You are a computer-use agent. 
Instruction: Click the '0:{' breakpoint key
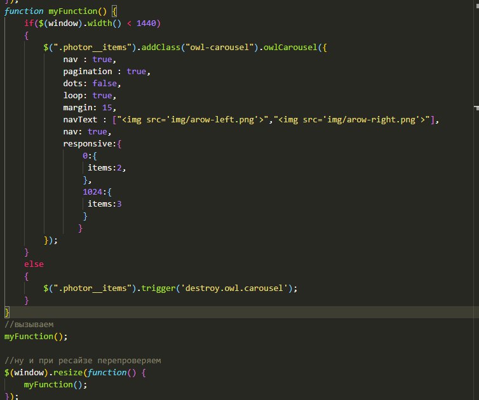[x=90, y=156]
